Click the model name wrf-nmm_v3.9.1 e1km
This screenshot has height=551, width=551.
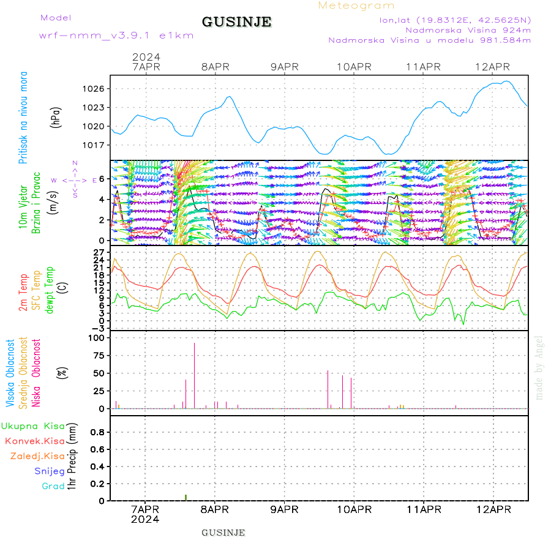(116, 36)
